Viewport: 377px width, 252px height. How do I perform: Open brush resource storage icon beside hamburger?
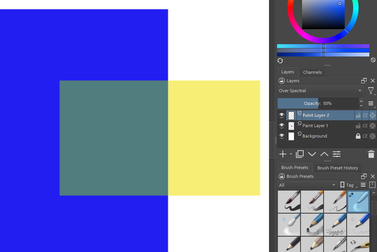pyautogui.click(x=372, y=185)
